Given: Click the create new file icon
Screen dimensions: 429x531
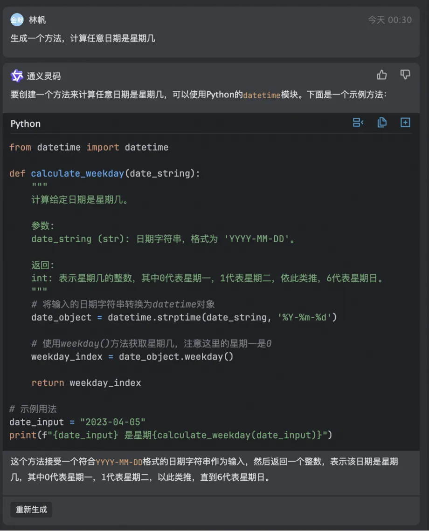Looking at the screenshot, I should coord(405,123).
